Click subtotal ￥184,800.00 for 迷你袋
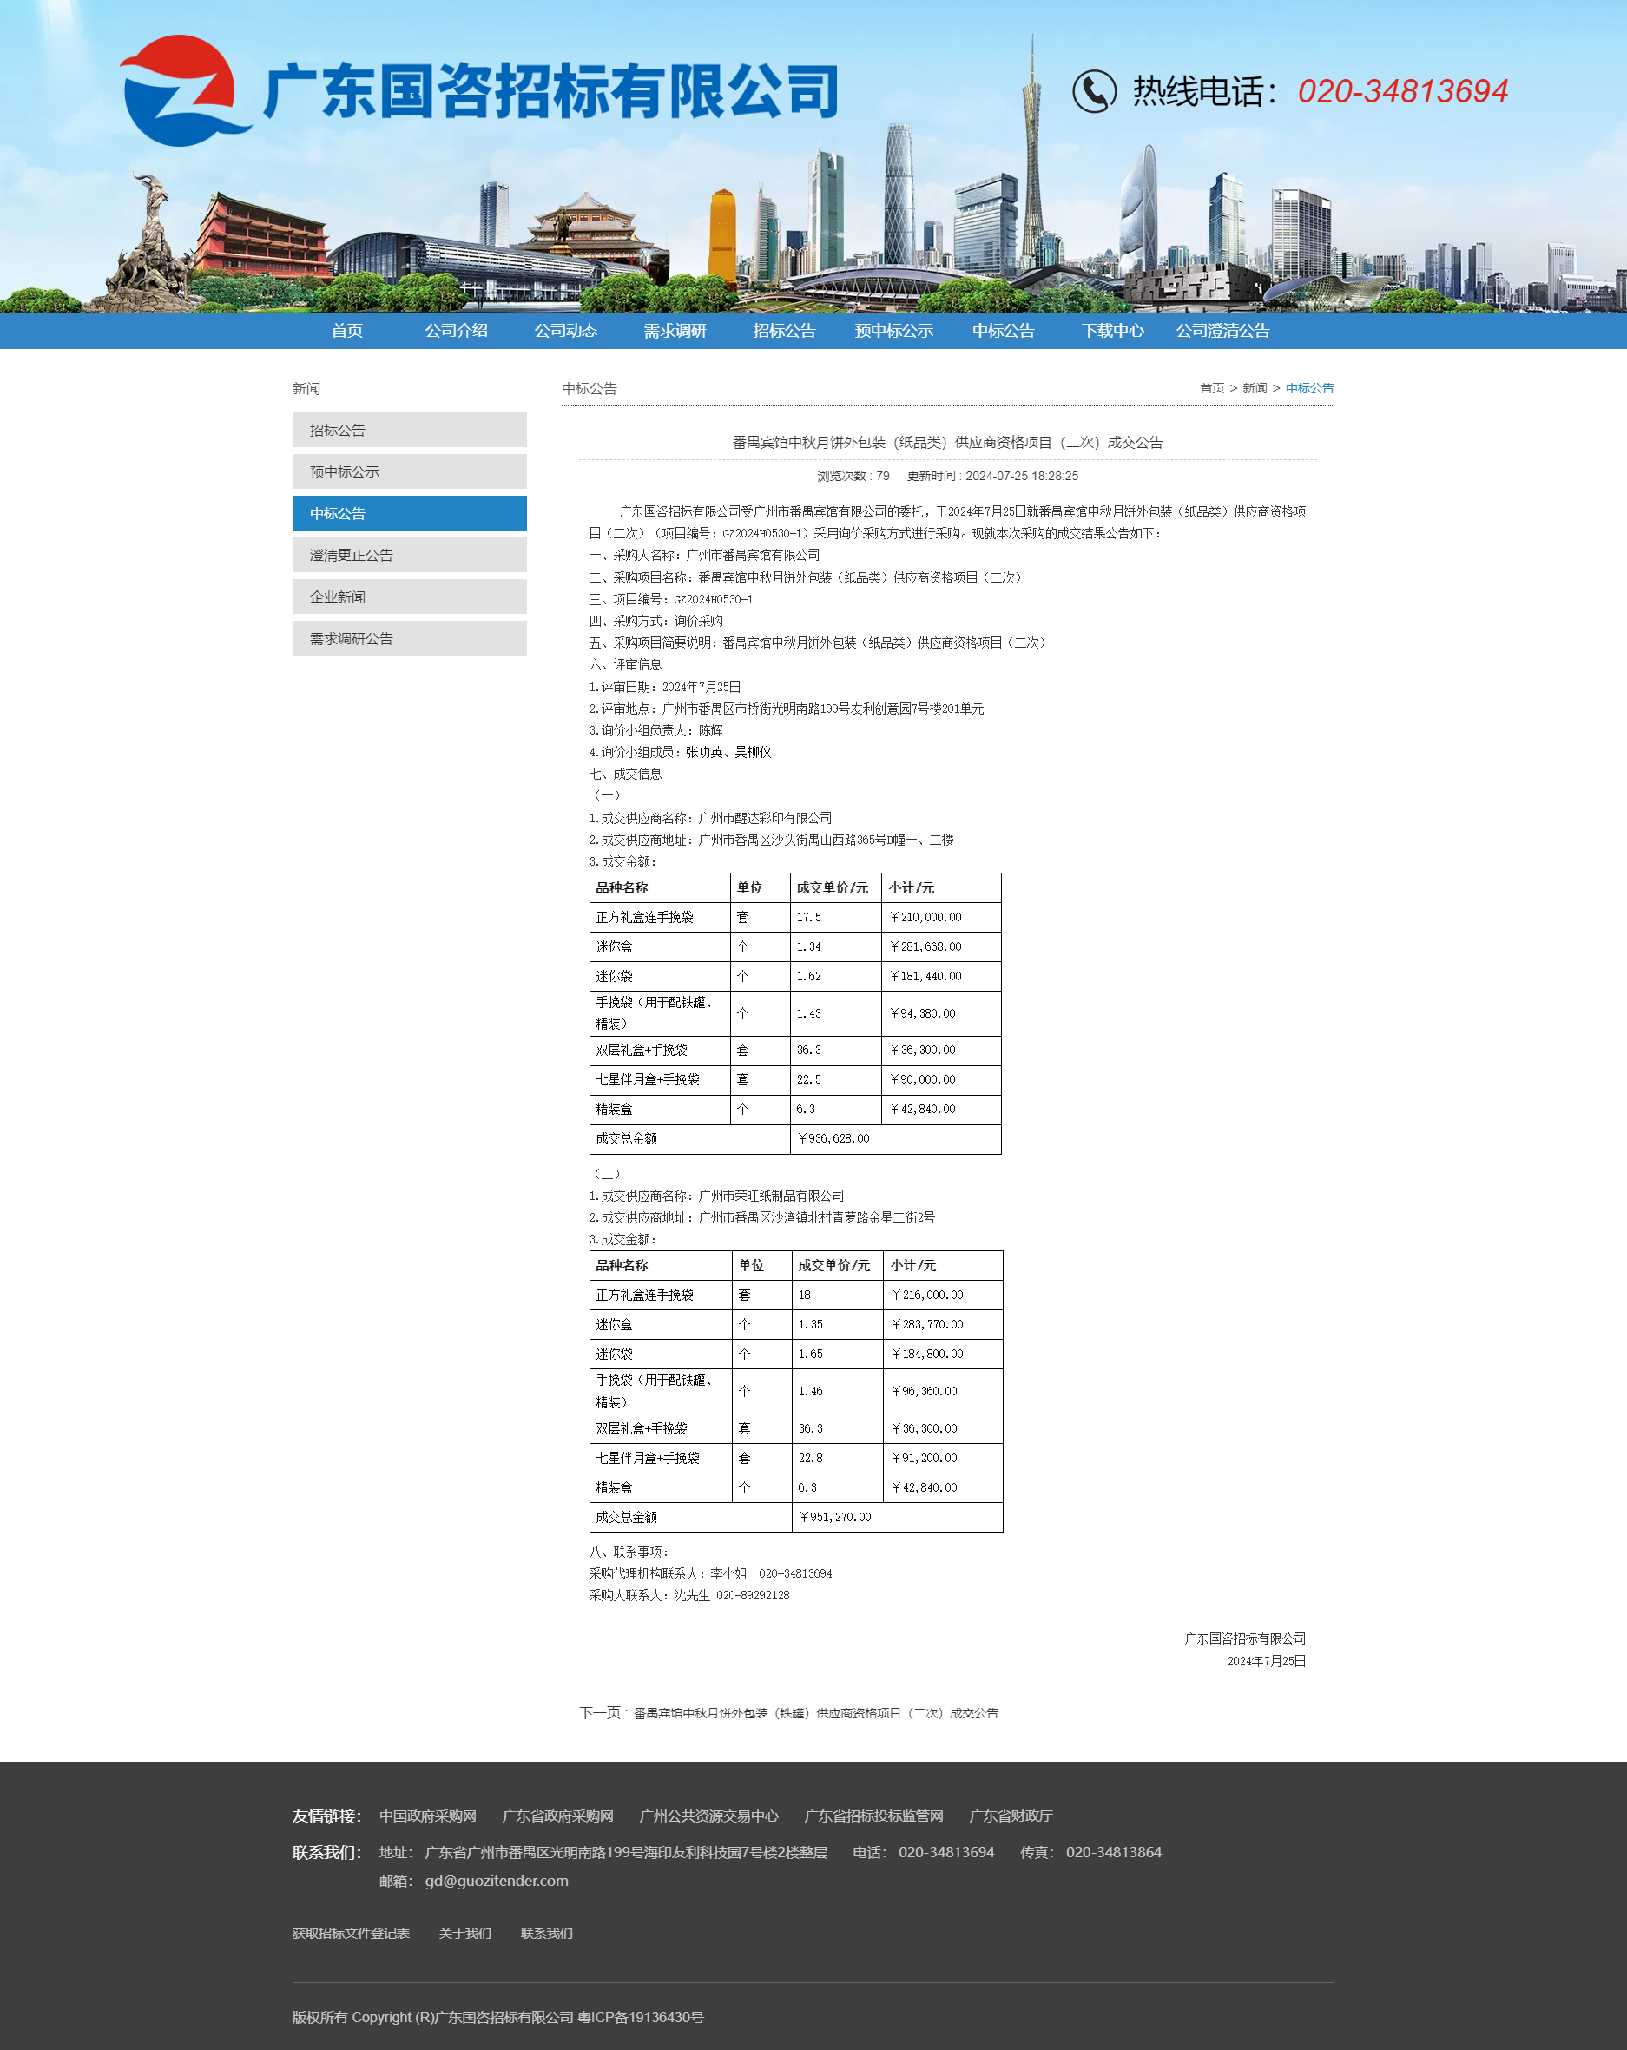1627x2050 pixels. pyautogui.click(x=944, y=1354)
